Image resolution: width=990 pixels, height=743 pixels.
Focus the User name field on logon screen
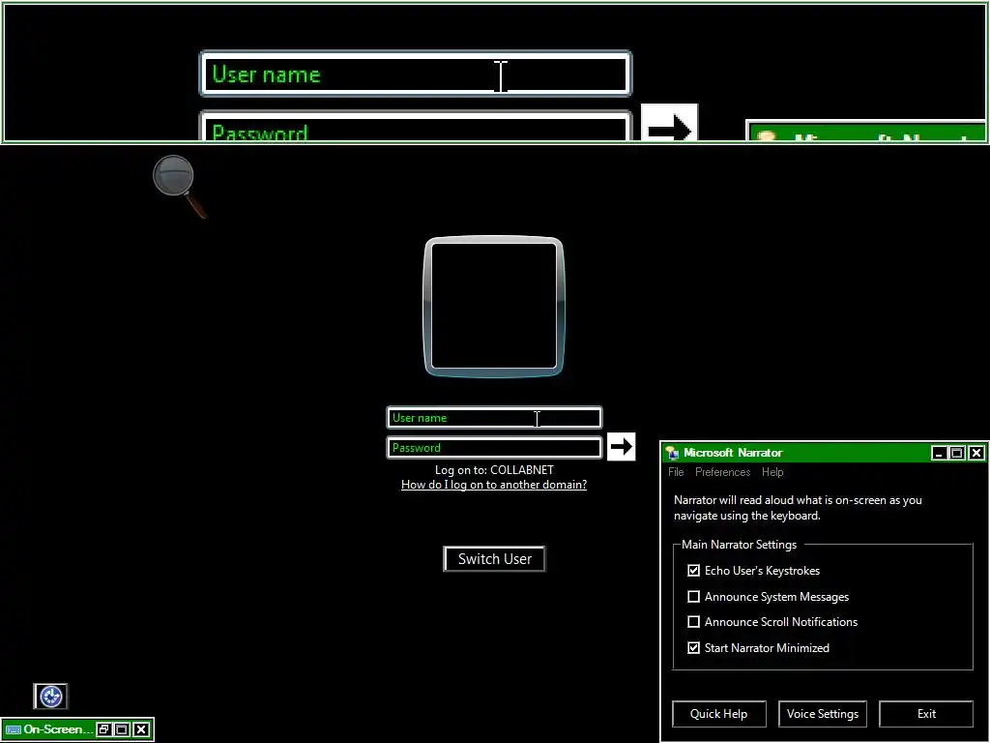point(494,418)
